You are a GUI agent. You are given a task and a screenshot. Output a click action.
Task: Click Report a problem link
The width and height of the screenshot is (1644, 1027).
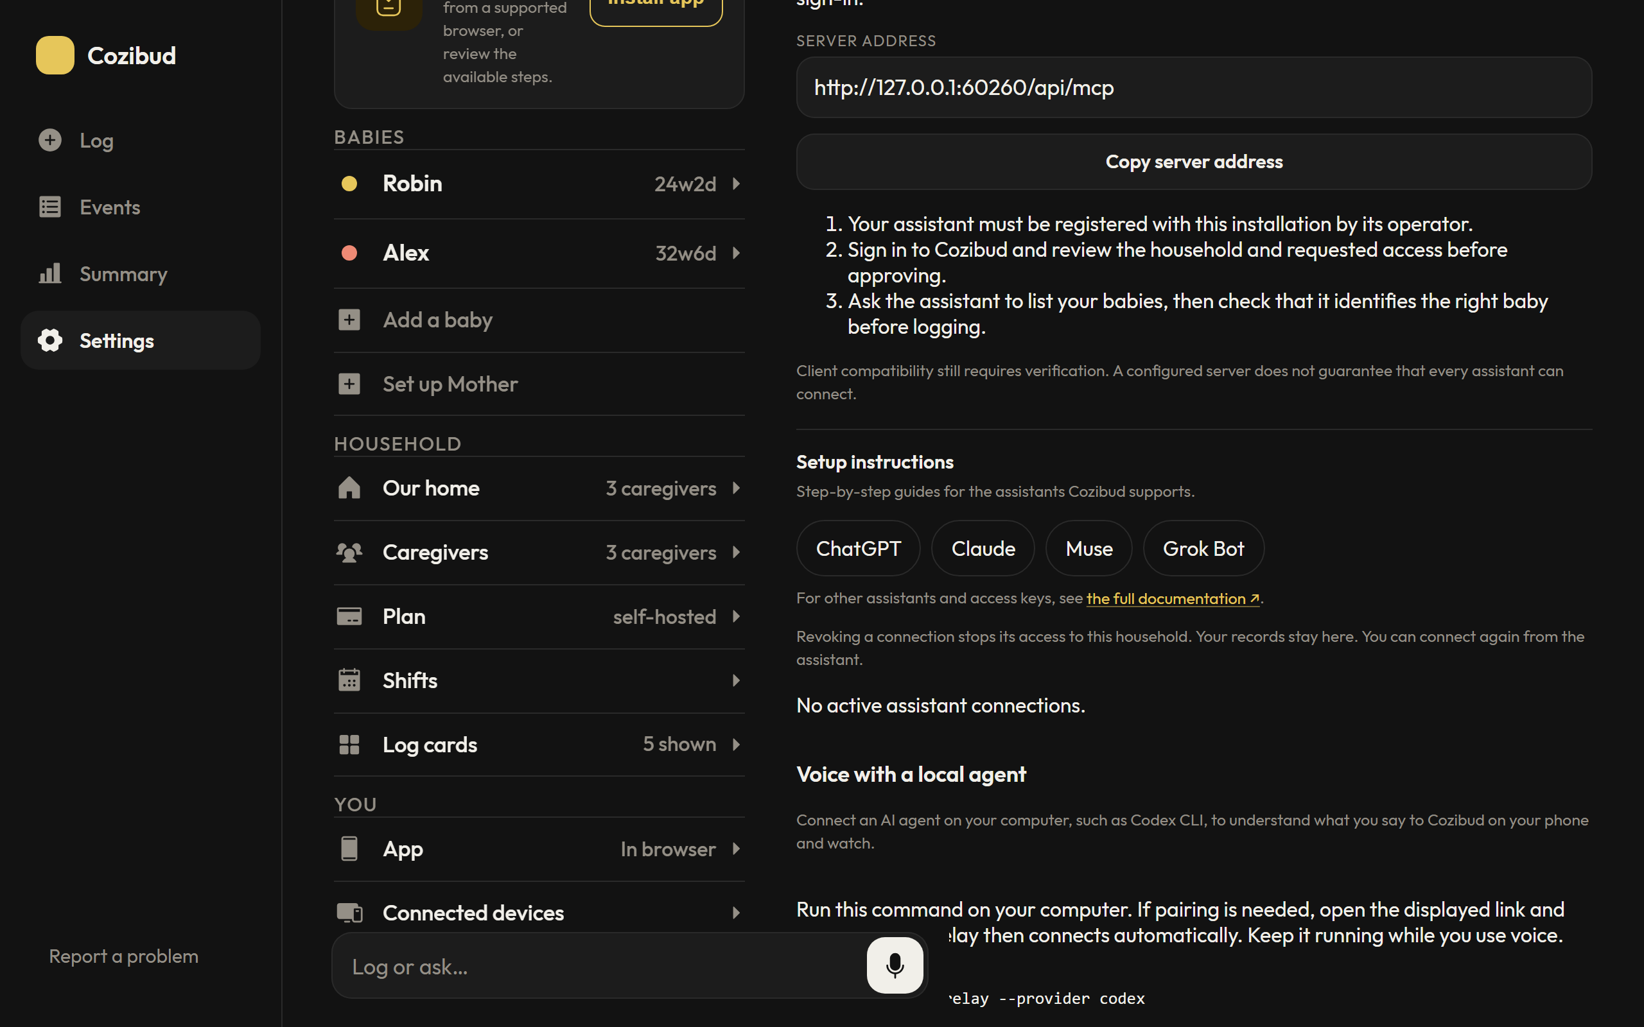pos(124,956)
